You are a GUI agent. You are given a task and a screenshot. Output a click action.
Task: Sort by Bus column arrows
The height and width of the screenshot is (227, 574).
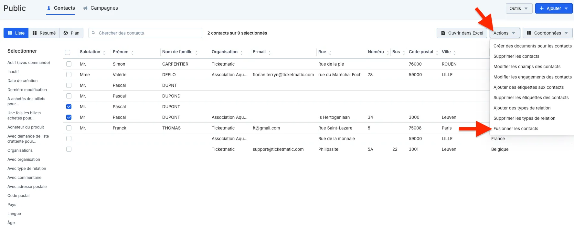(404, 52)
